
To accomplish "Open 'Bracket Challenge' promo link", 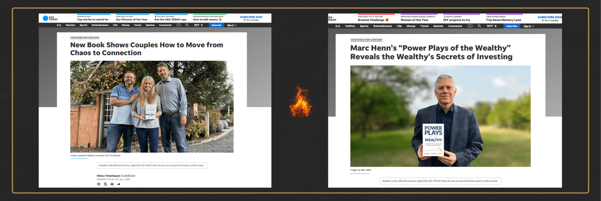I will point(373,20).
